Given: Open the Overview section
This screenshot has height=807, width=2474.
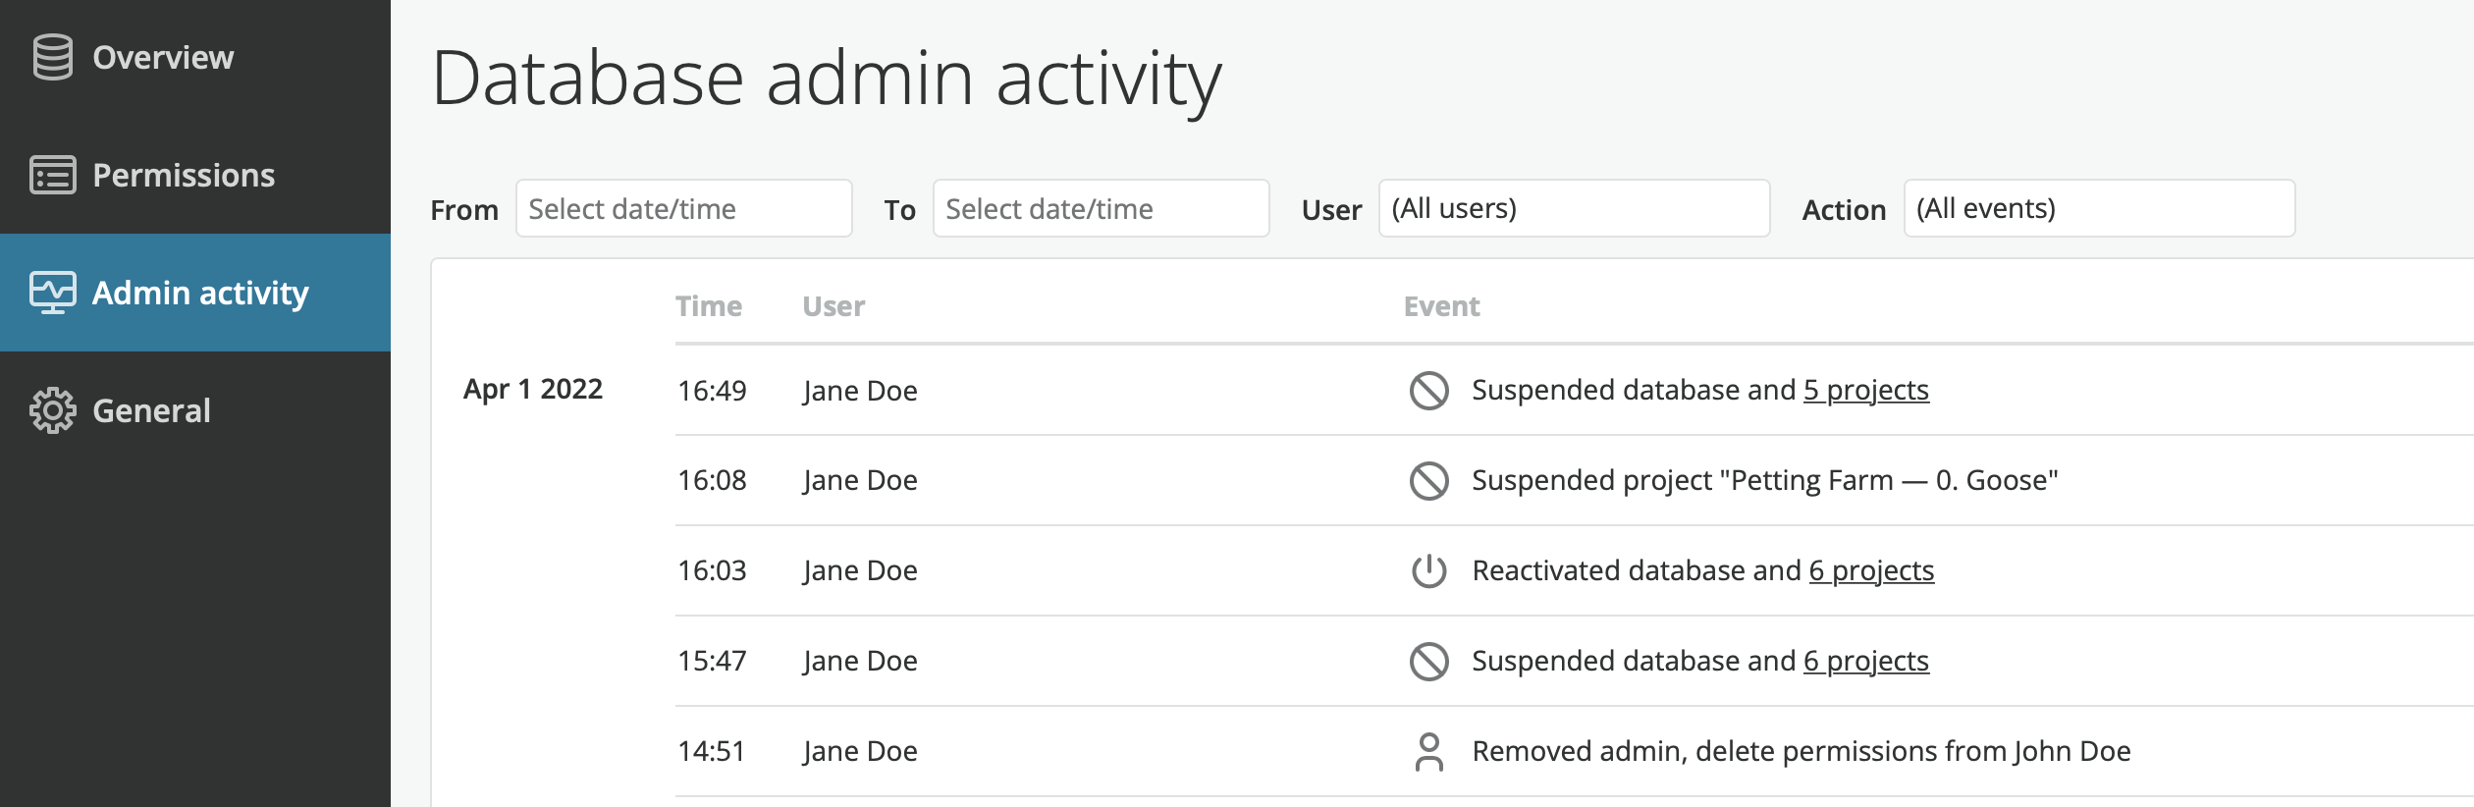Looking at the screenshot, I should coord(195,58).
